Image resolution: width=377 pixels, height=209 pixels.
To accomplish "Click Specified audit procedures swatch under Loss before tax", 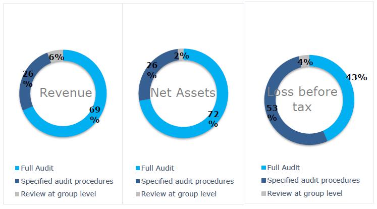I will (x=264, y=181).
